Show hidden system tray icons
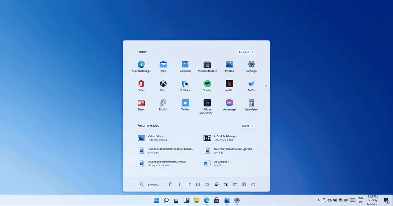Viewport: 393px width, 206px height. (318, 200)
